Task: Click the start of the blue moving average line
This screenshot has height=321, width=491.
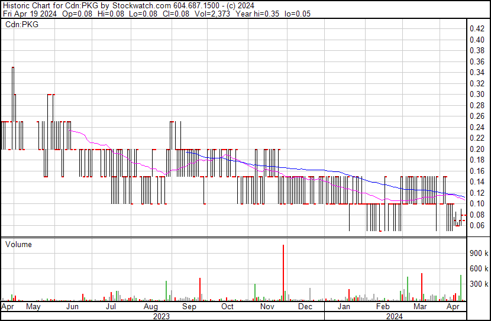Action: coord(186,152)
